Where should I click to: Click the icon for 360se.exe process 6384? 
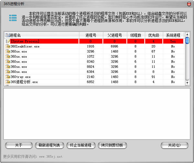[8, 72]
